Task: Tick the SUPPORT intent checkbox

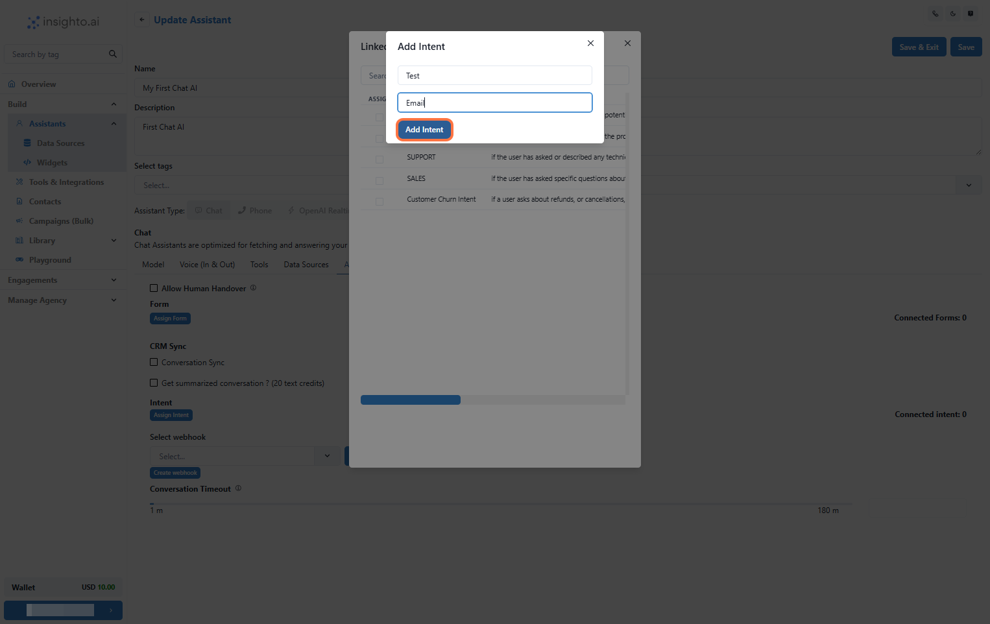Action: pyautogui.click(x=380, y=159)
